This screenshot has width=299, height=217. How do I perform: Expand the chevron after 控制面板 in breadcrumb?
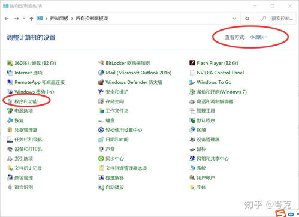coord(72,19)
